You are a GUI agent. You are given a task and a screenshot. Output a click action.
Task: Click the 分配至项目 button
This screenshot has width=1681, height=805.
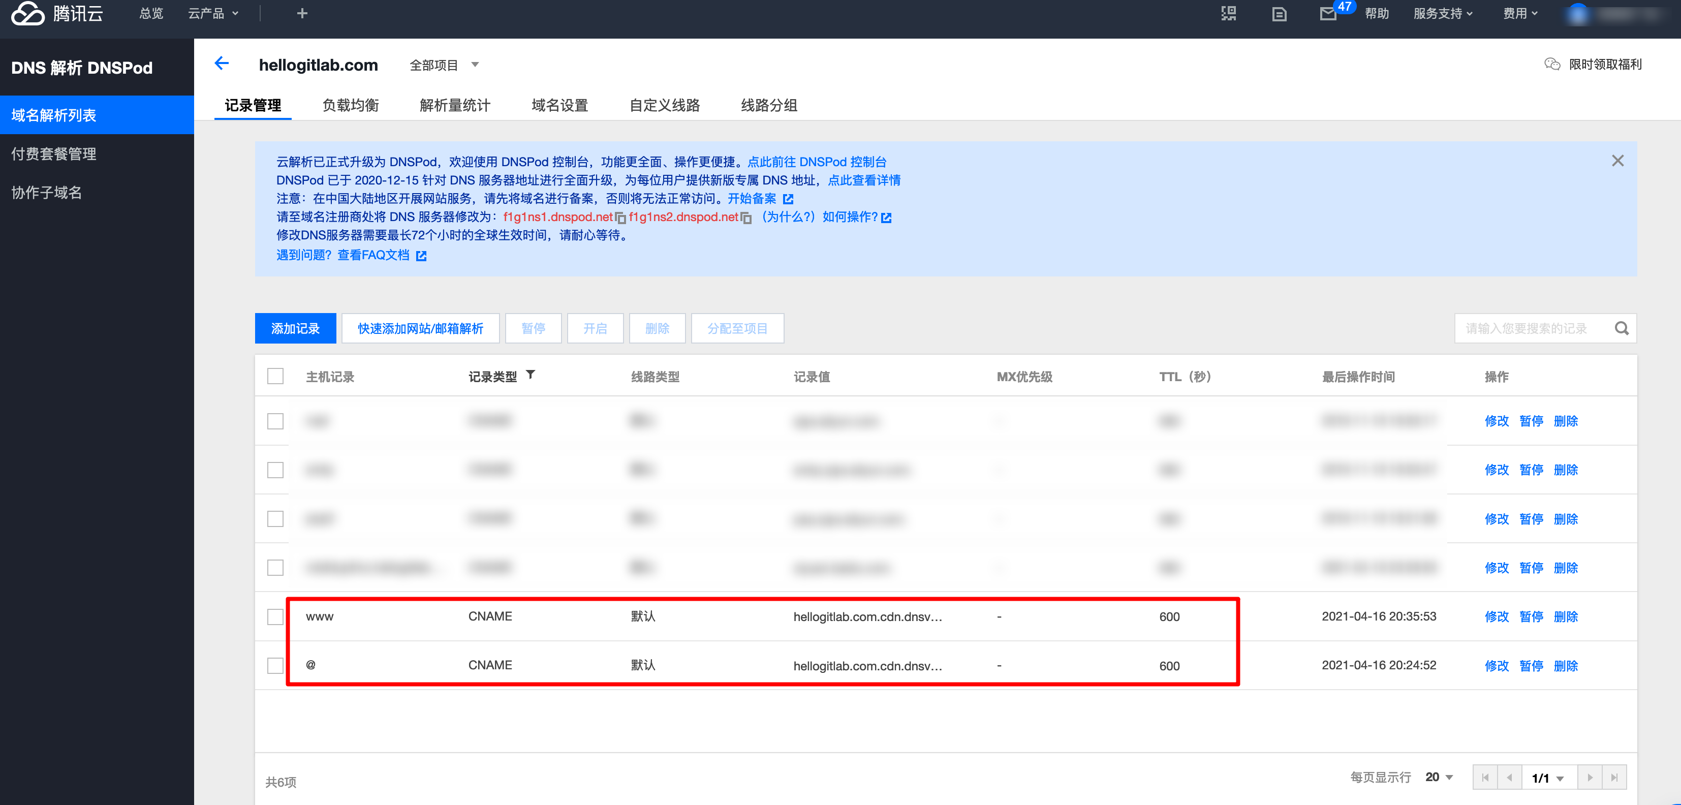737,328
